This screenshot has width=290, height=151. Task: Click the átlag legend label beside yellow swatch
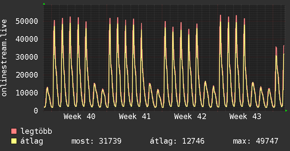(32, 141)
